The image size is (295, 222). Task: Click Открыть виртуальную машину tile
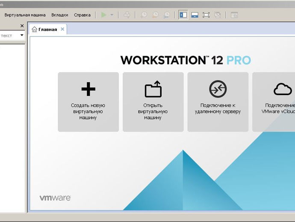coord(153,102)
